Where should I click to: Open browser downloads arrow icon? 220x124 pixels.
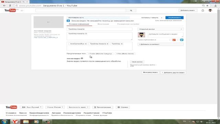click(x=216, y=6)
